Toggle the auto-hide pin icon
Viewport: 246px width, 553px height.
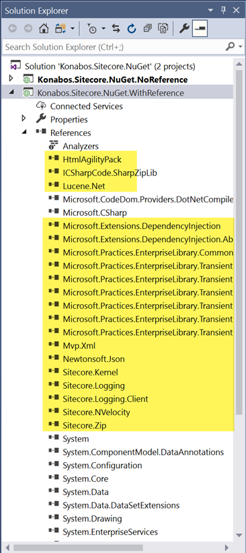(223, 10)
